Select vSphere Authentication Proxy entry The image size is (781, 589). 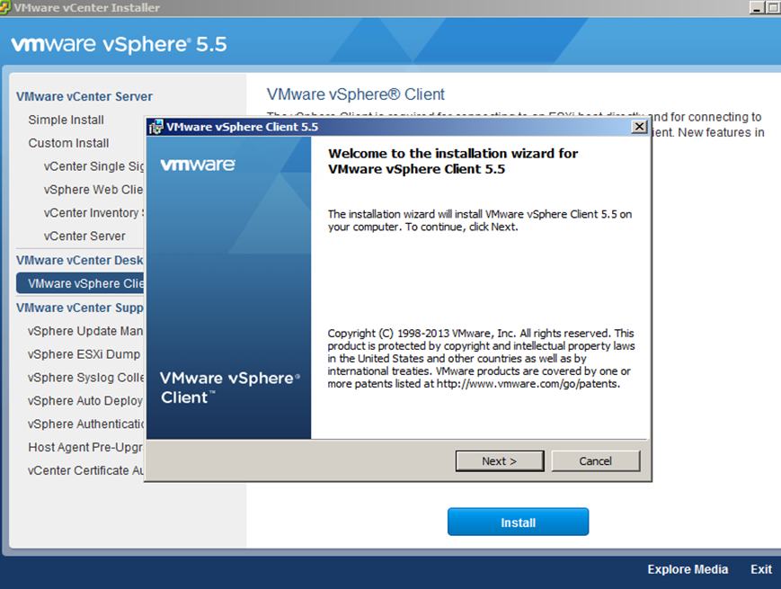coord(85,424)
